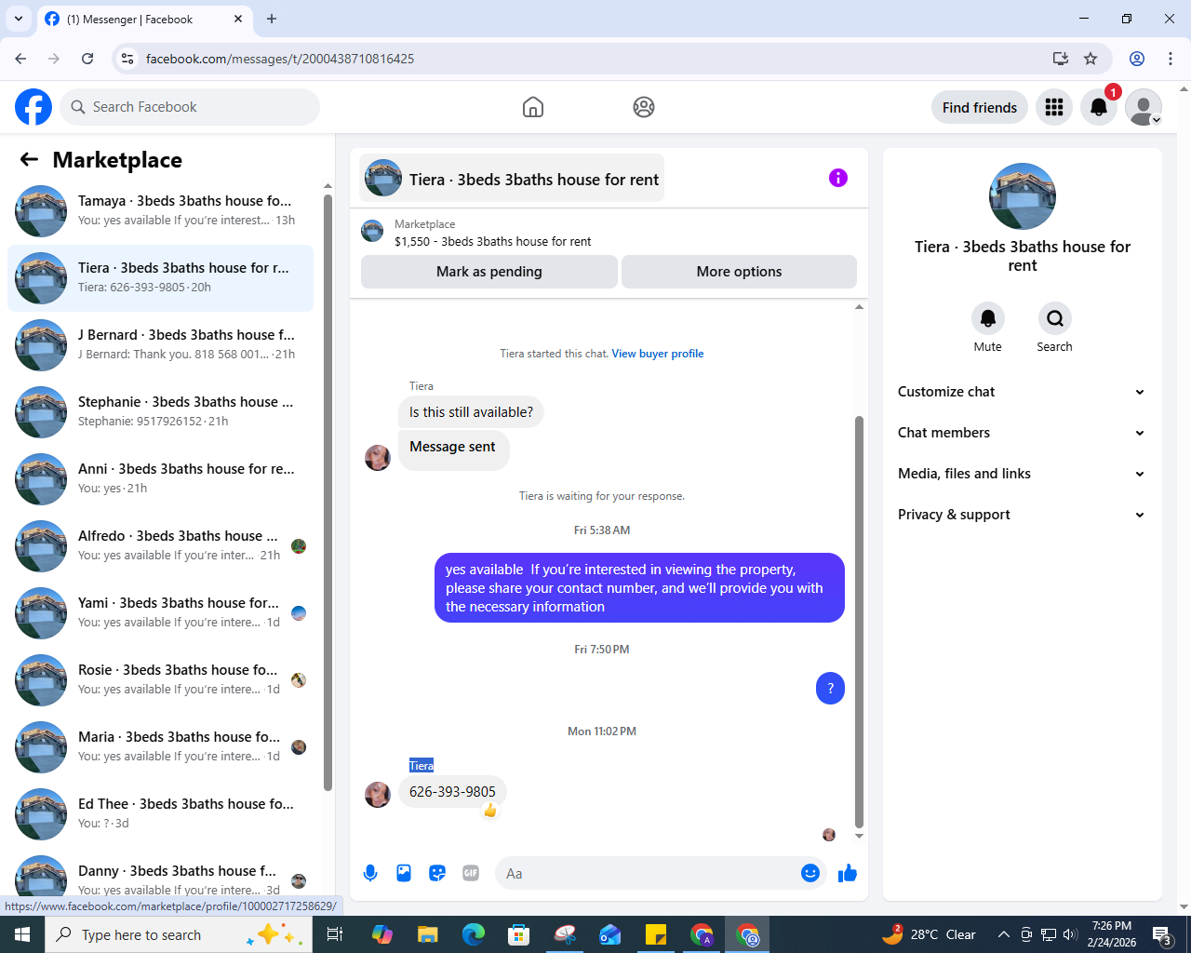Go to the Home feed icon
Viewport: 1191px width, 953px height.
[533, 107]
